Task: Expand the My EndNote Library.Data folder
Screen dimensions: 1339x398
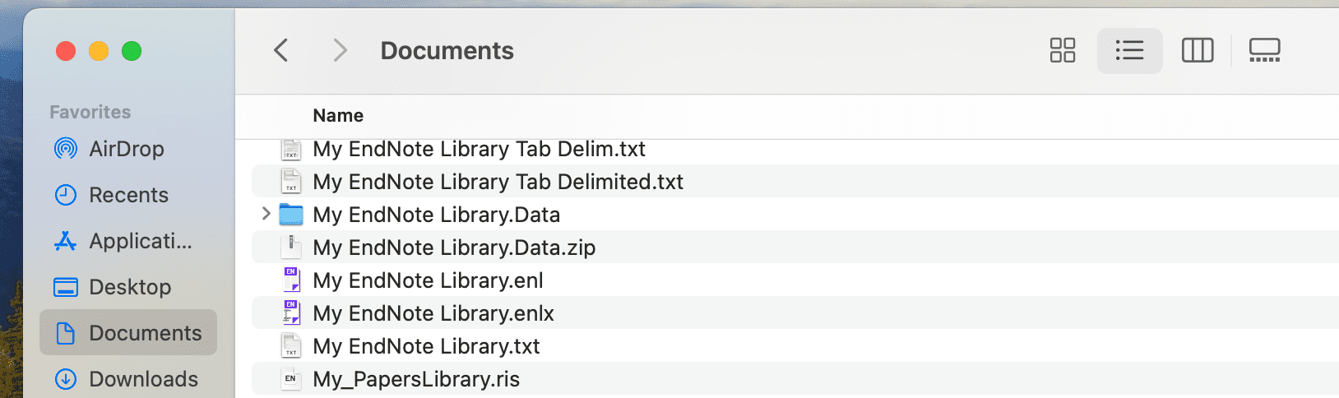Action: click(x=266, y=214)
